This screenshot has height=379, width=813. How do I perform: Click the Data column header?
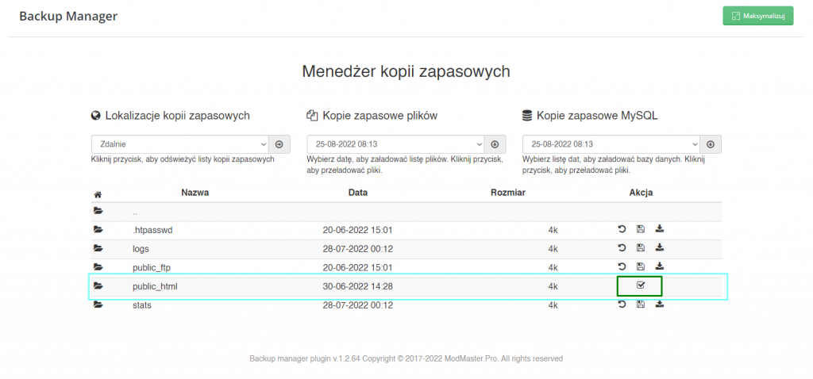(x=358, y=193)
